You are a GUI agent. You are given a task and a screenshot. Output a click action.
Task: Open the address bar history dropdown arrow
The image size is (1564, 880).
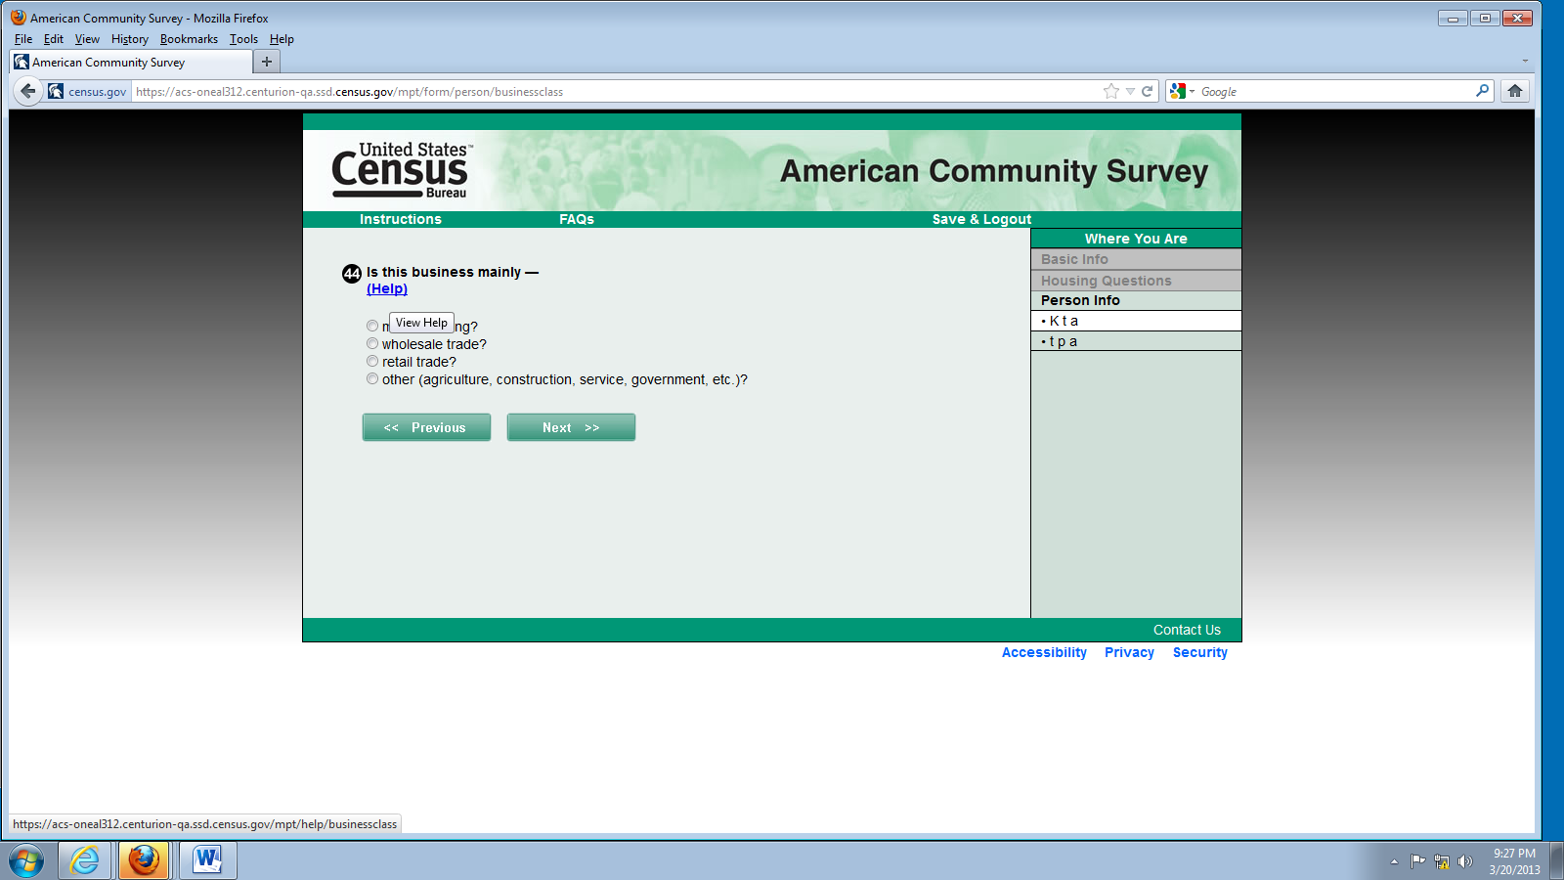coord(1130,91)
